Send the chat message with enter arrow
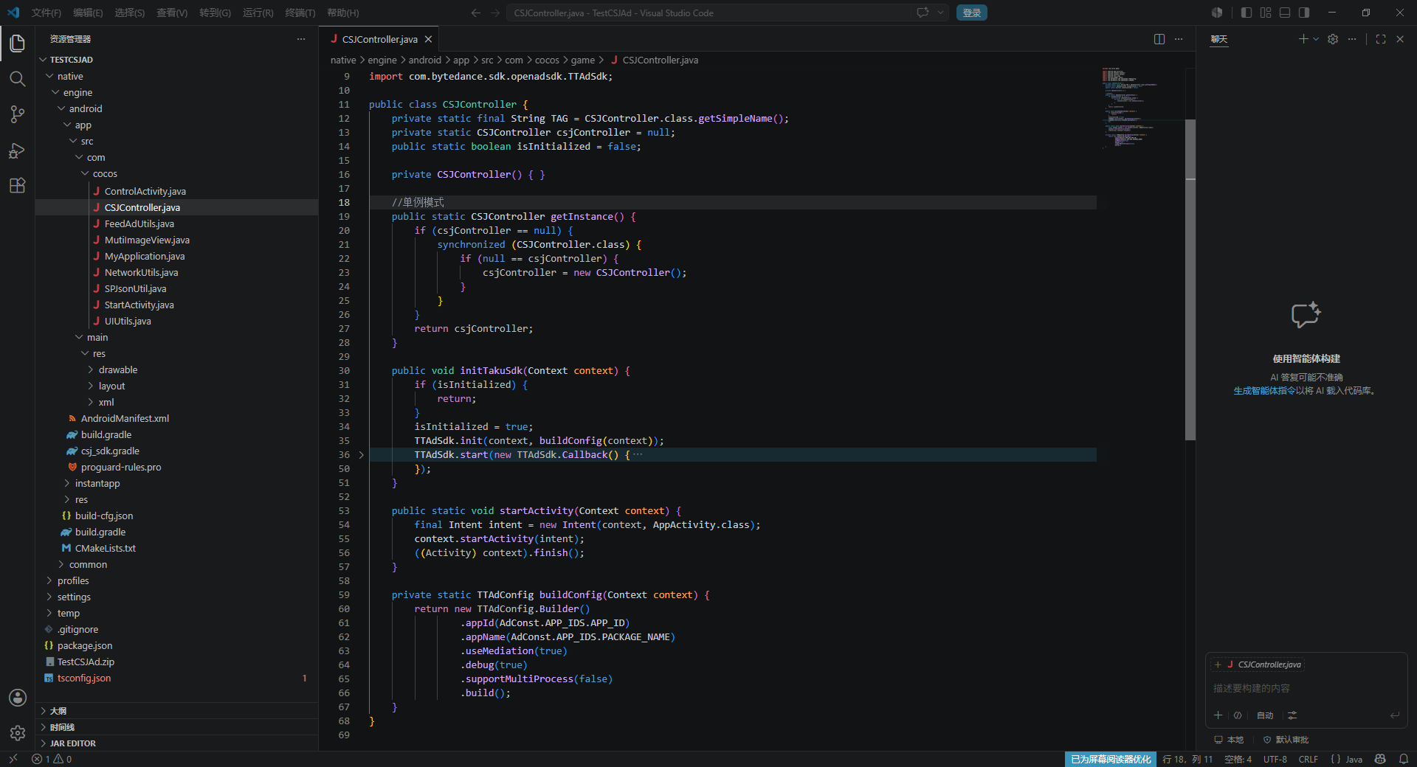This screenshot has height=767, width=1417. point(1394,715)
